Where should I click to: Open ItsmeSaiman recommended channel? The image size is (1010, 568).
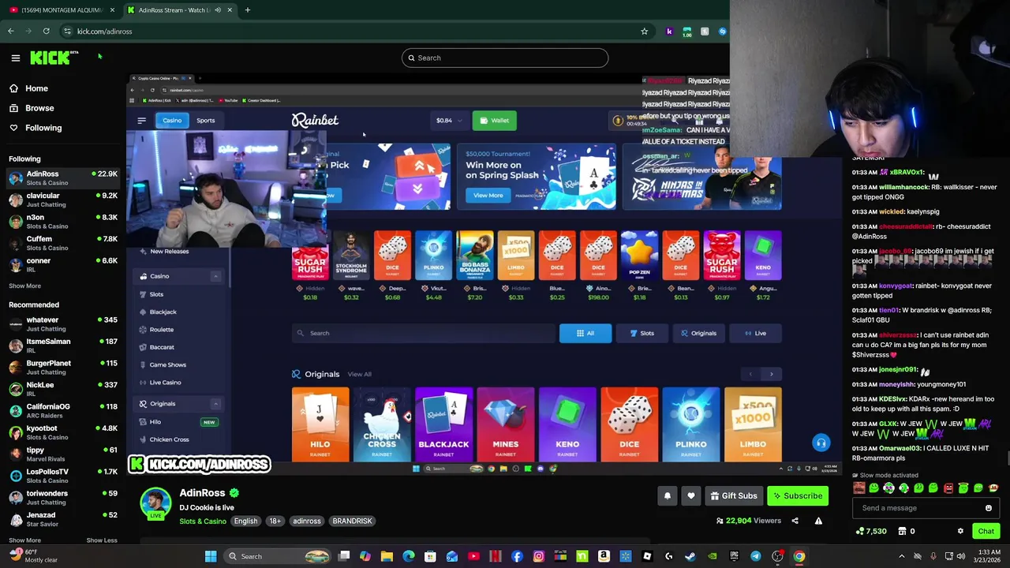coord(62,346)
